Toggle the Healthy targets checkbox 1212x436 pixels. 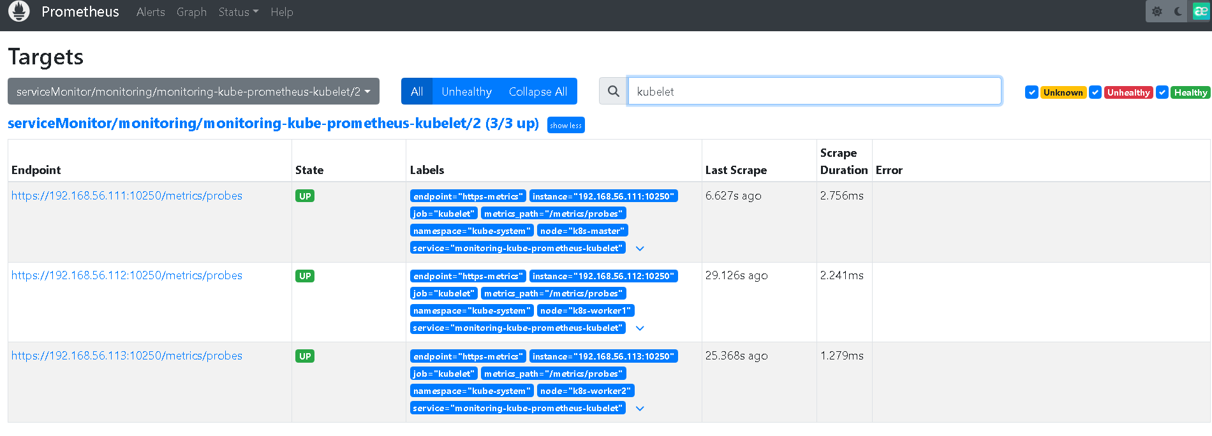[1162, 92]
